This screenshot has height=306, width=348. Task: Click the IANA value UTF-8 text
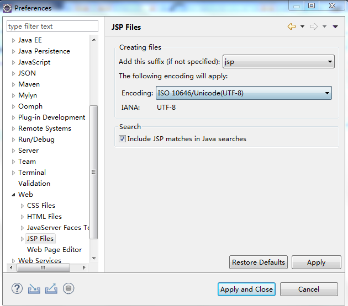pos(166,108)
